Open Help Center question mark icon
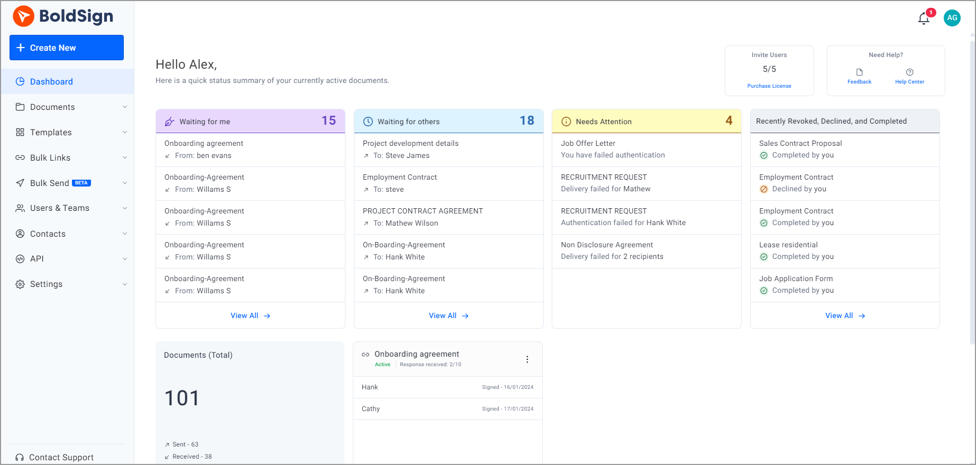Screen dimensions: 976x465 pyautogui.click(x=909, y=72)
